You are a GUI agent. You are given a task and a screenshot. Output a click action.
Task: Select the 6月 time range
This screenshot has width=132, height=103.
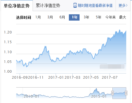coord(62,17)
